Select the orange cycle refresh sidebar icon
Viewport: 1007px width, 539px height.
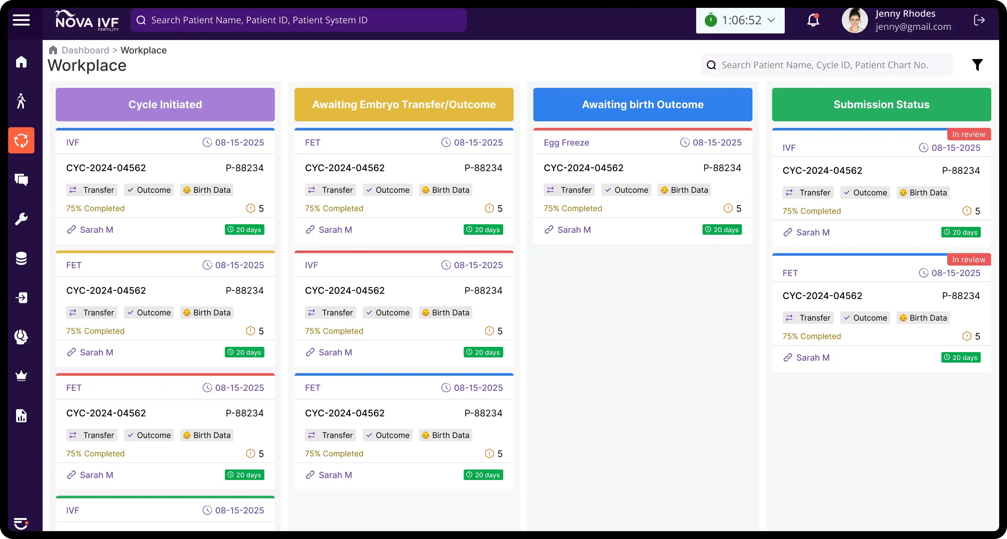pyautogui.click(x=21, y=140)
